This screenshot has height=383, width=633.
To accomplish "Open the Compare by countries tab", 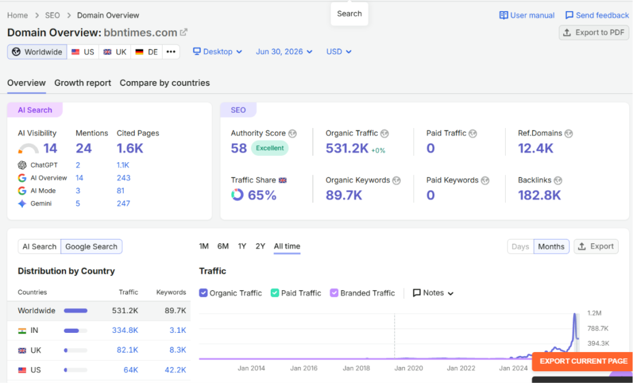I will point(164,83).
